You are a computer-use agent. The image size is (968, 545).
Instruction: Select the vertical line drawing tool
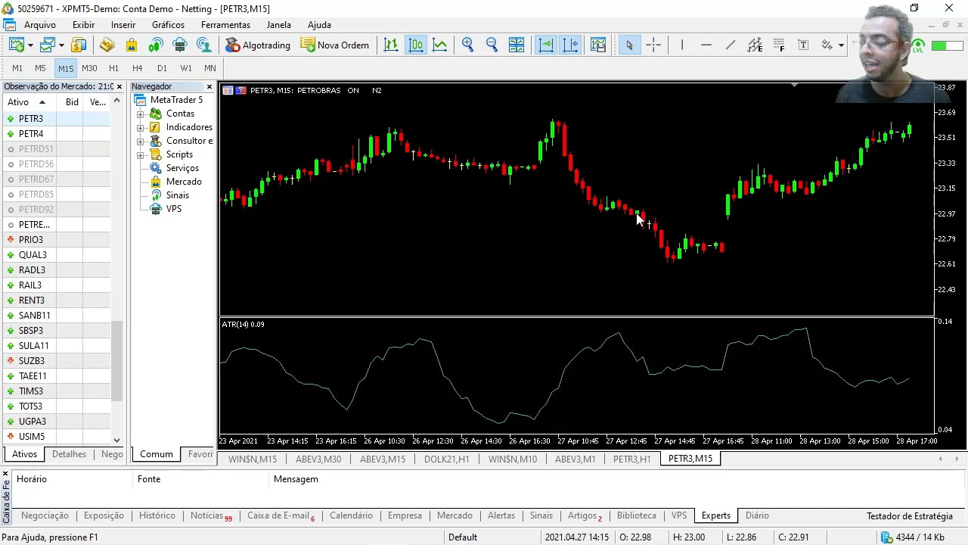pyautogui.click(x=681, y=45)
